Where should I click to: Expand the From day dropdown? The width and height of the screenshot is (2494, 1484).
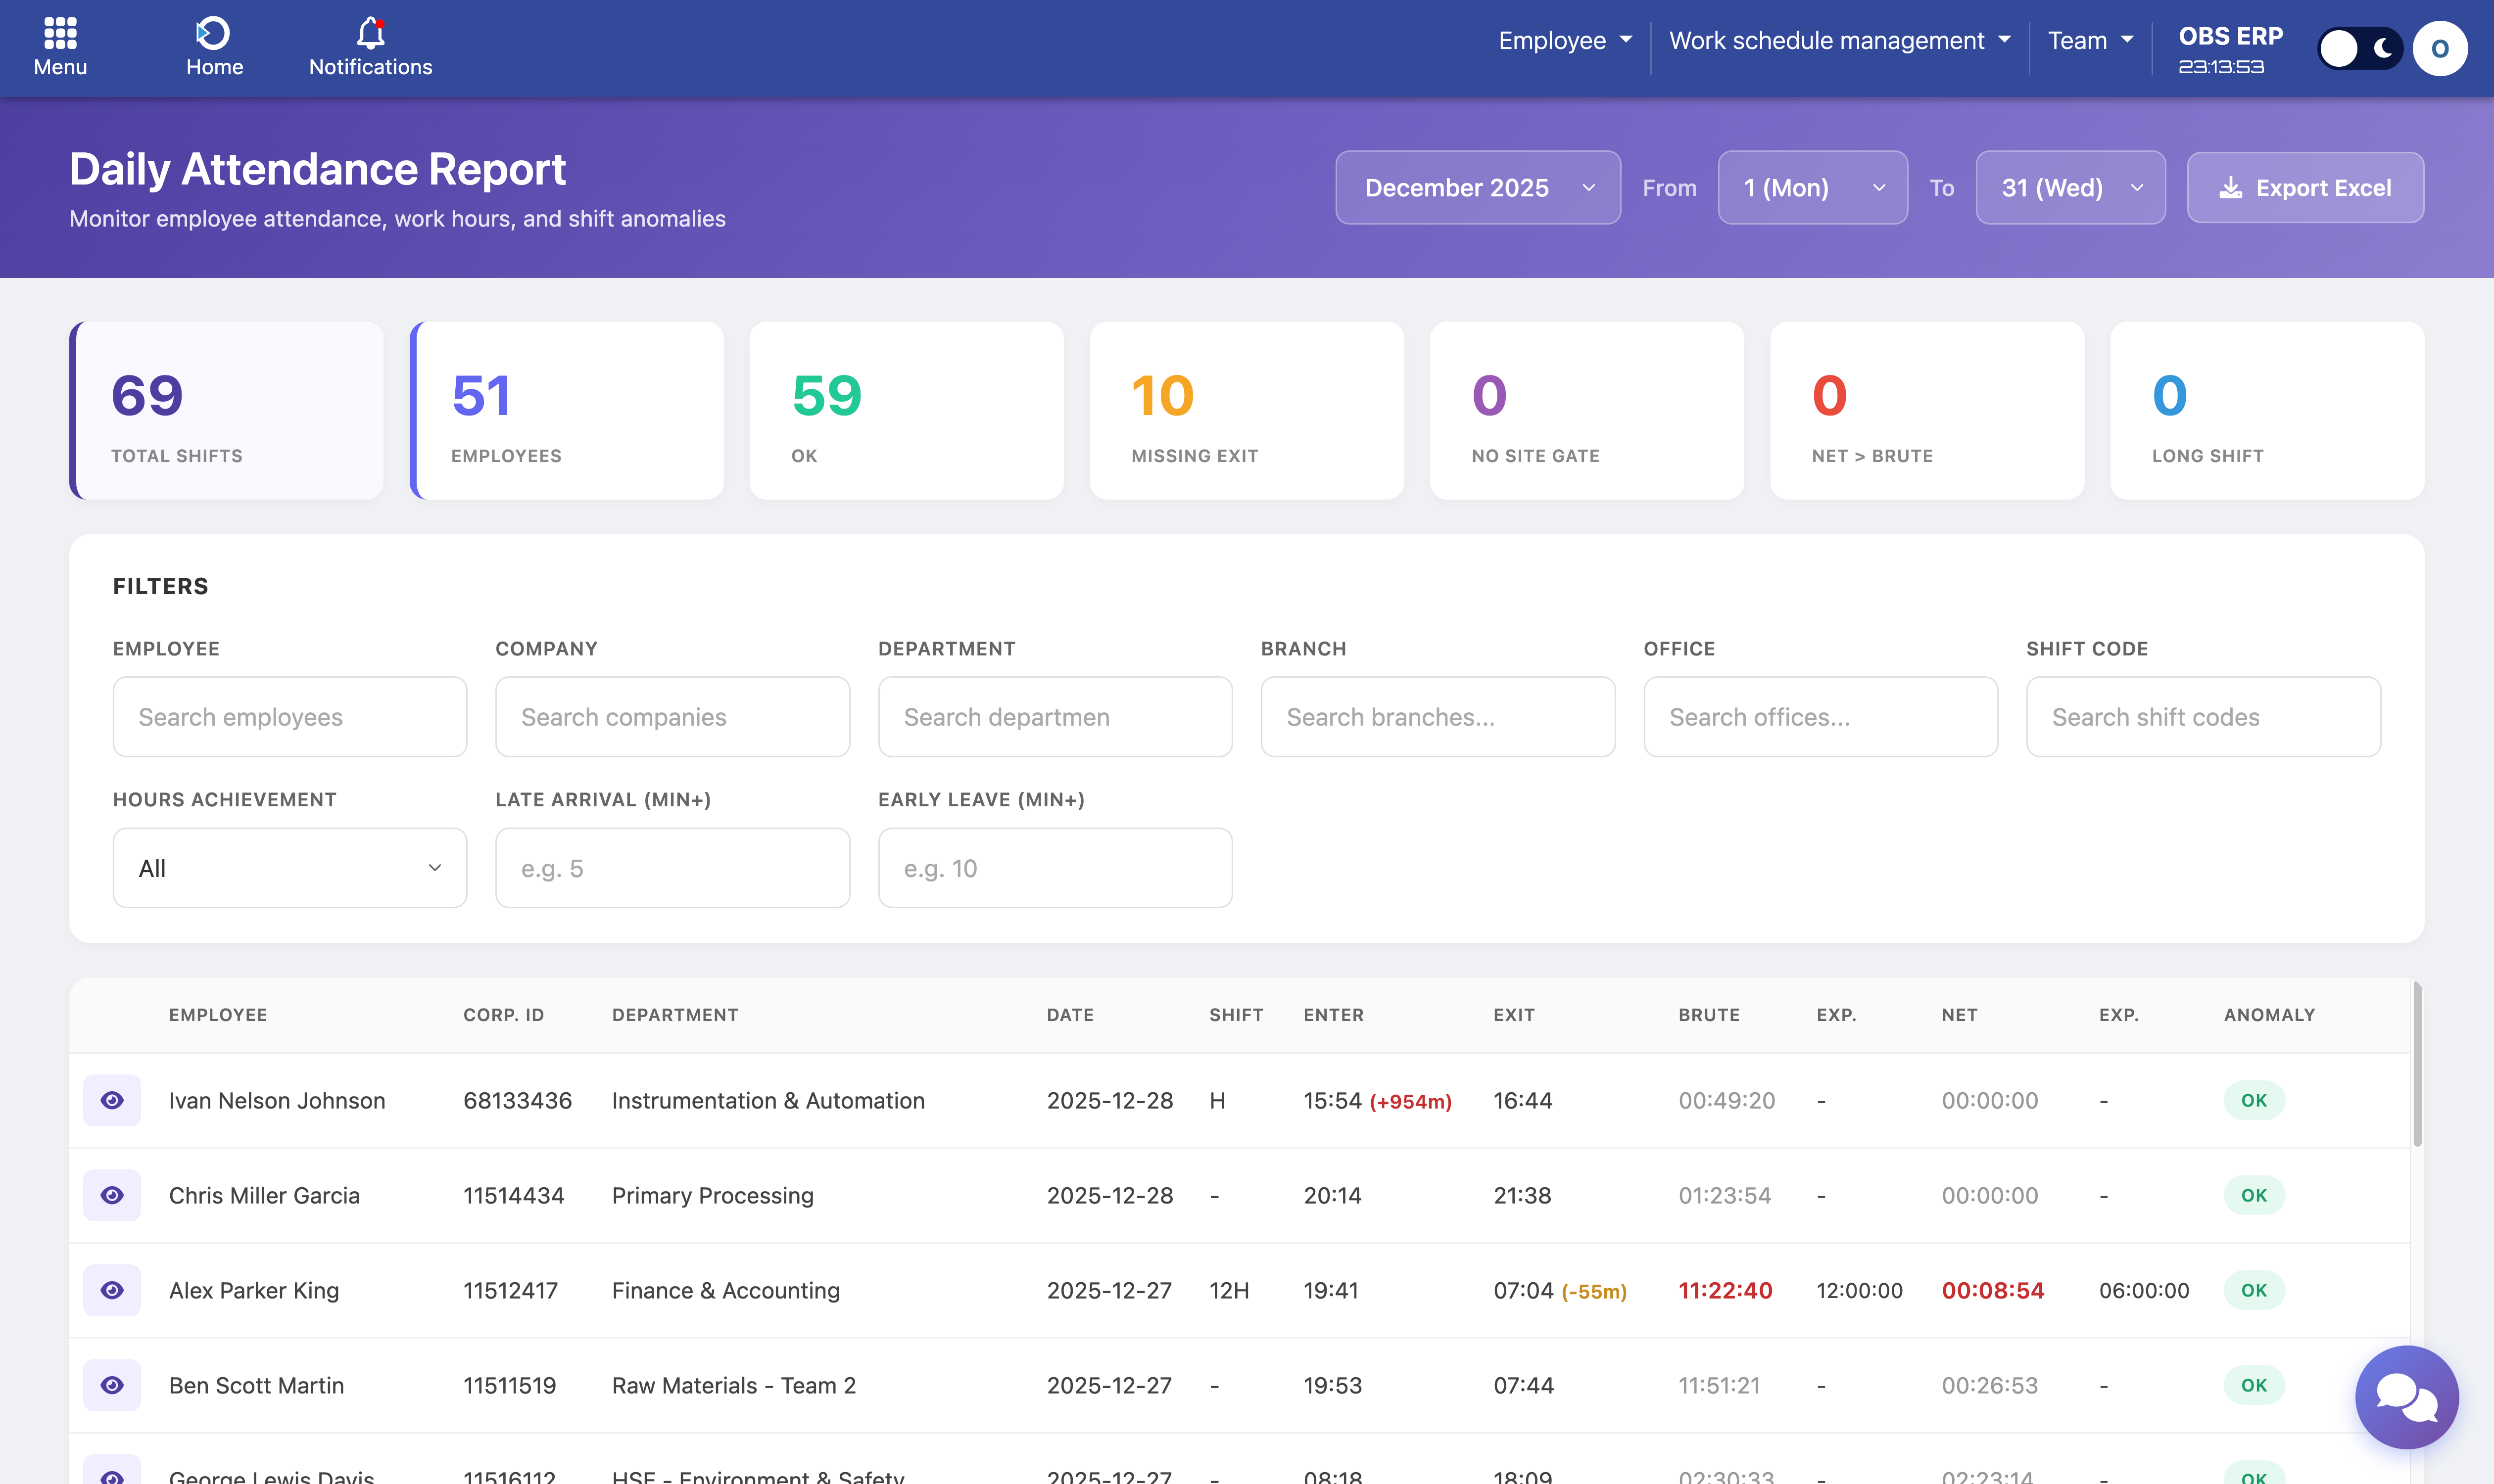[x=1812, y=188]
